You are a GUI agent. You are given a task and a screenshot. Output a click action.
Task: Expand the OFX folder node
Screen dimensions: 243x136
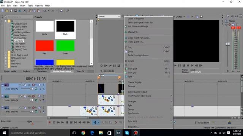[x=6, y=52]
